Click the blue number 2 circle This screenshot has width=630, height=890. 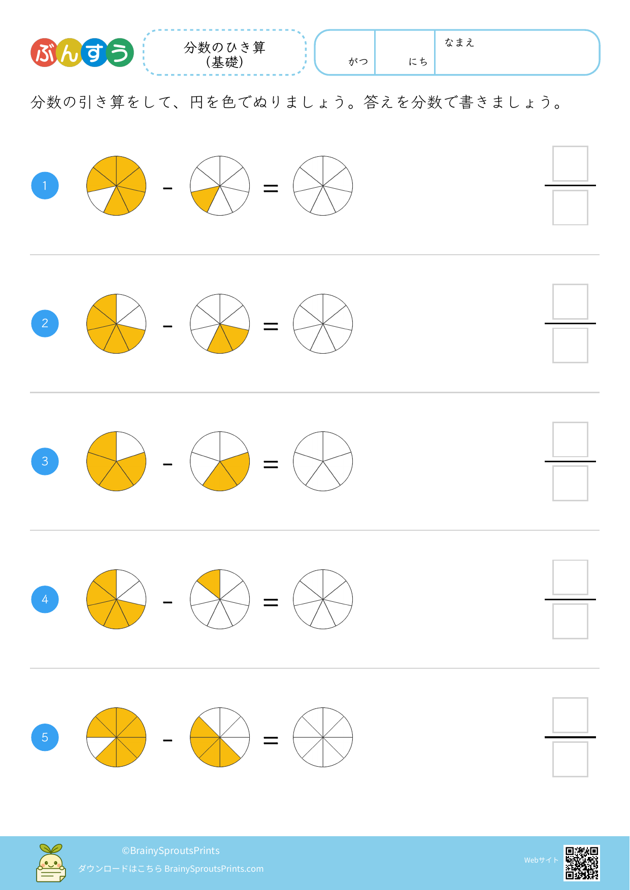coord(45,324)
